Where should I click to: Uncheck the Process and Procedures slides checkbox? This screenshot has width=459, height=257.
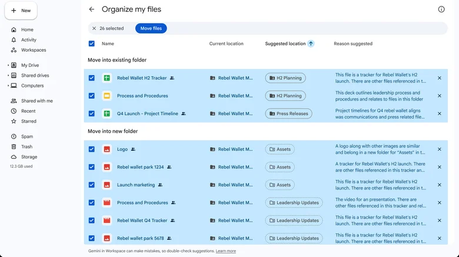pos(92,96)
